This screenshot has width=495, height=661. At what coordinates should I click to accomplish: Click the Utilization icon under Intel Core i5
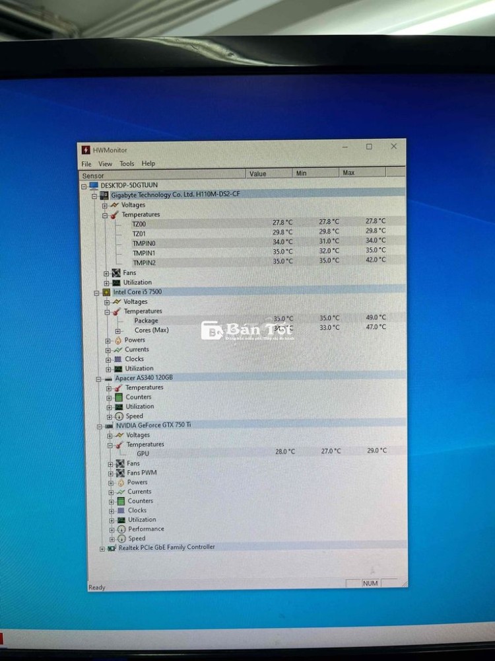(x=118, y=369)
